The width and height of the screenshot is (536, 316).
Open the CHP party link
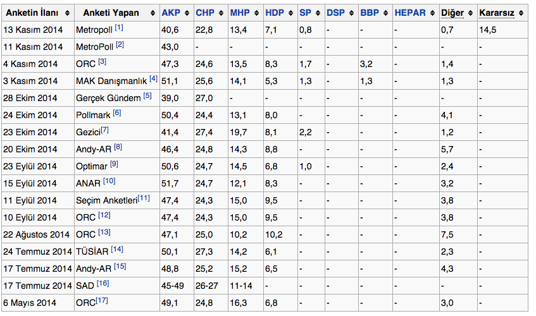204,13
